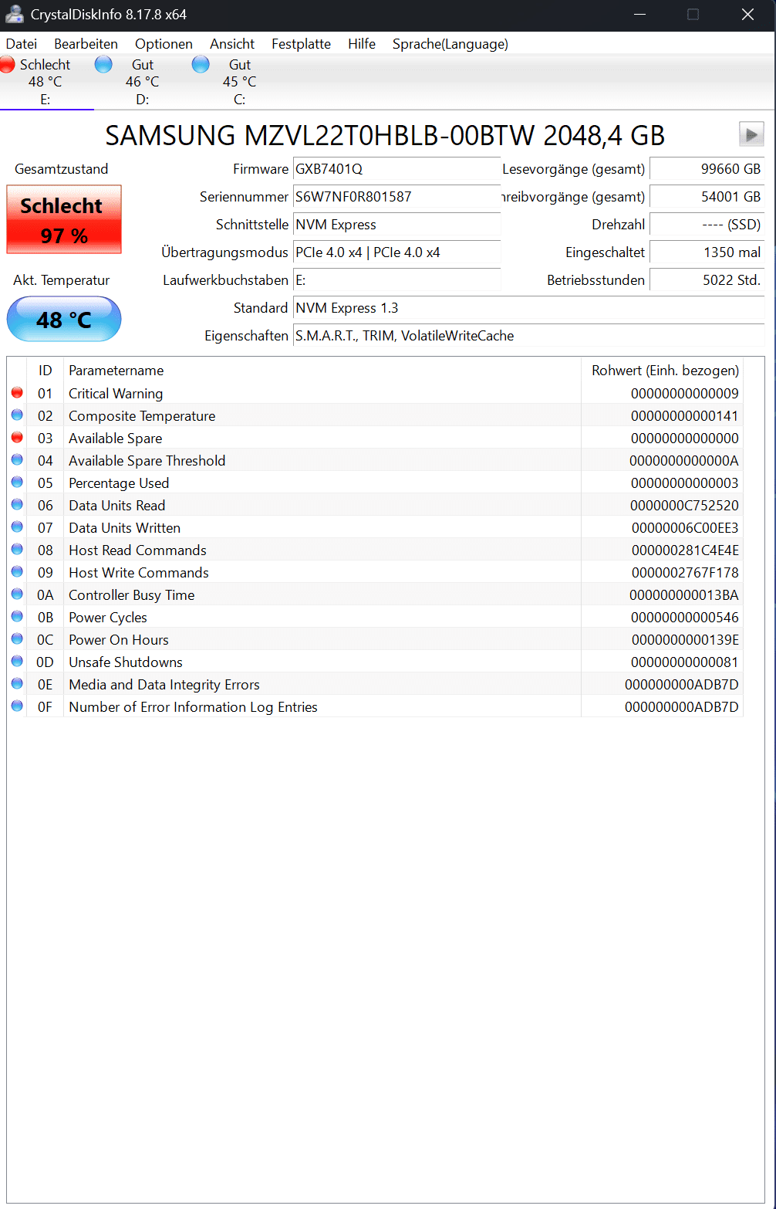Click the blue status dot for Composite Temperature
The height and width of the screenshot is (1209, 776).
17,415
